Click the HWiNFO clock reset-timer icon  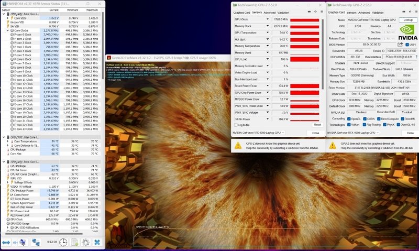pos(63,243)
